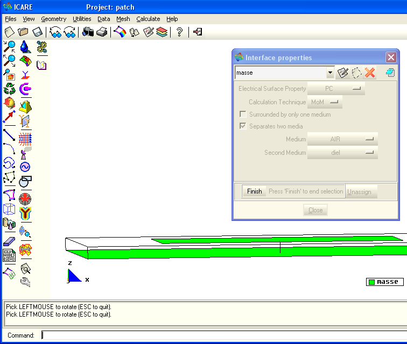Open the layers stack toolbar icon
The height and width of the screenshot is (344, 407).
pos(162,32)
